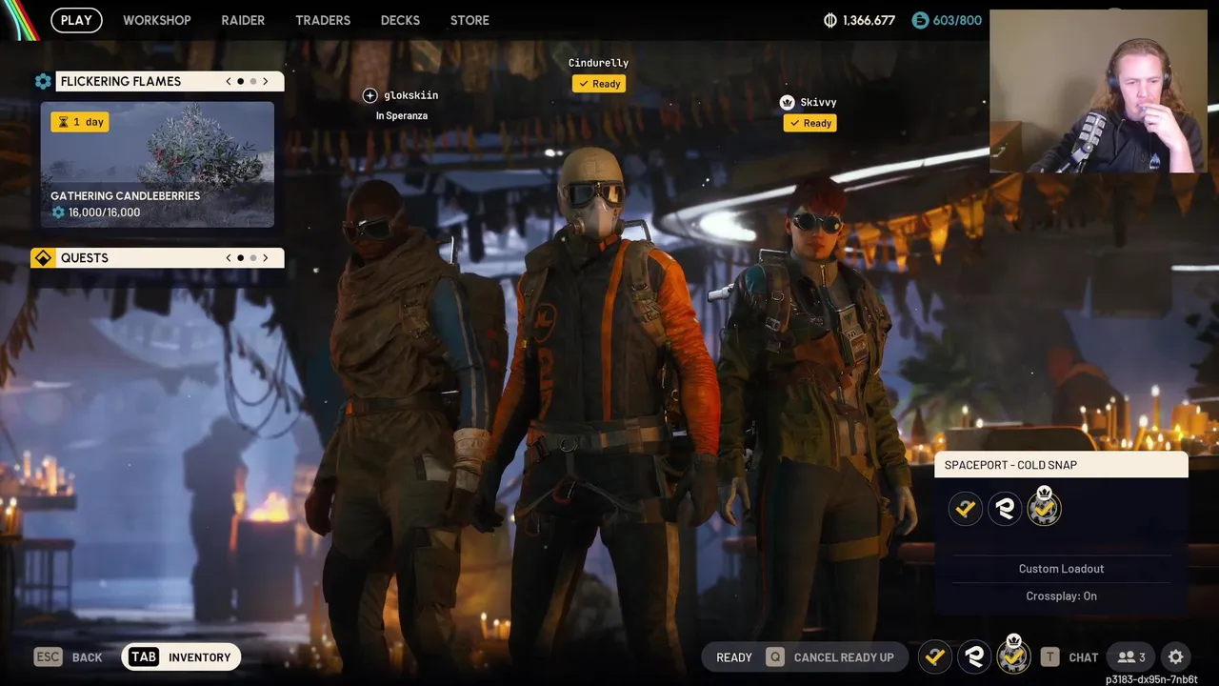
Task: Click the plus icon next to glokskiin
Action: click(x=370, y=95)
